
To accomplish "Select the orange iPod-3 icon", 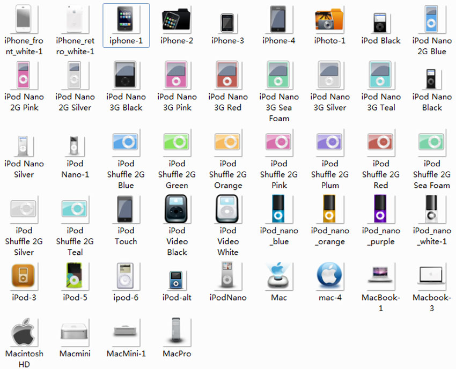I will (23, 276).
